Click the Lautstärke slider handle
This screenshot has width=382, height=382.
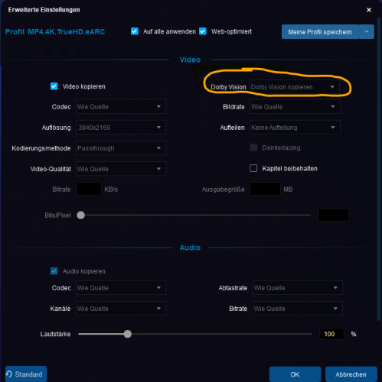128,334
